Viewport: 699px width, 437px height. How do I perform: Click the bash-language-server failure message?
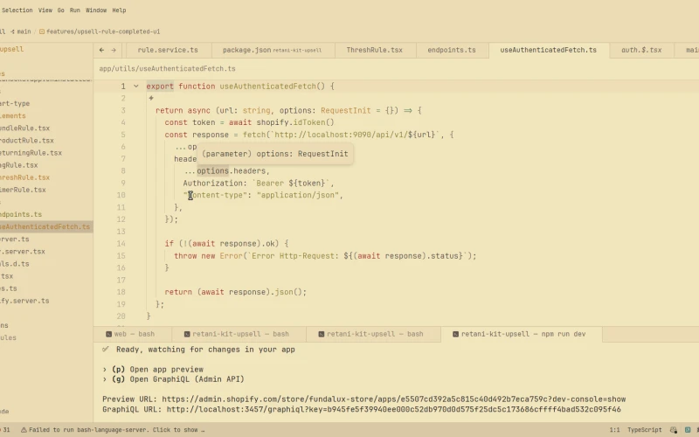click(117, 430)
